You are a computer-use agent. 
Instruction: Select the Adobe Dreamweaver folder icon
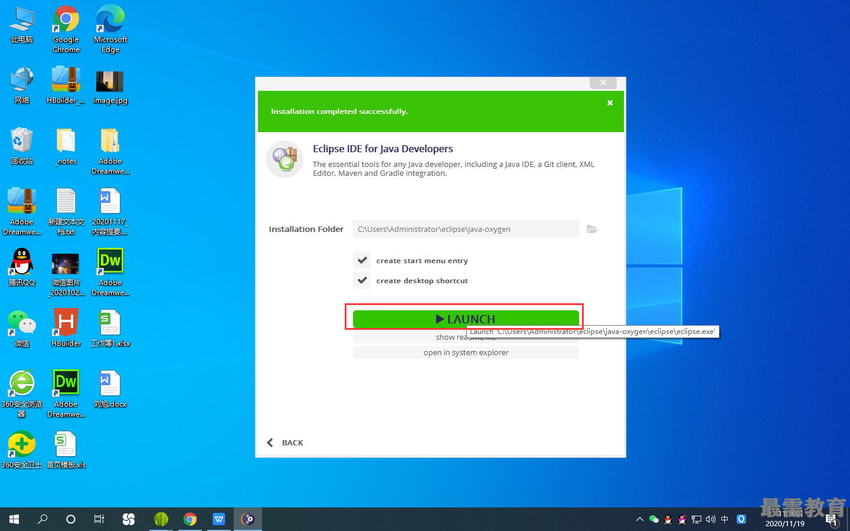point(110,151)
